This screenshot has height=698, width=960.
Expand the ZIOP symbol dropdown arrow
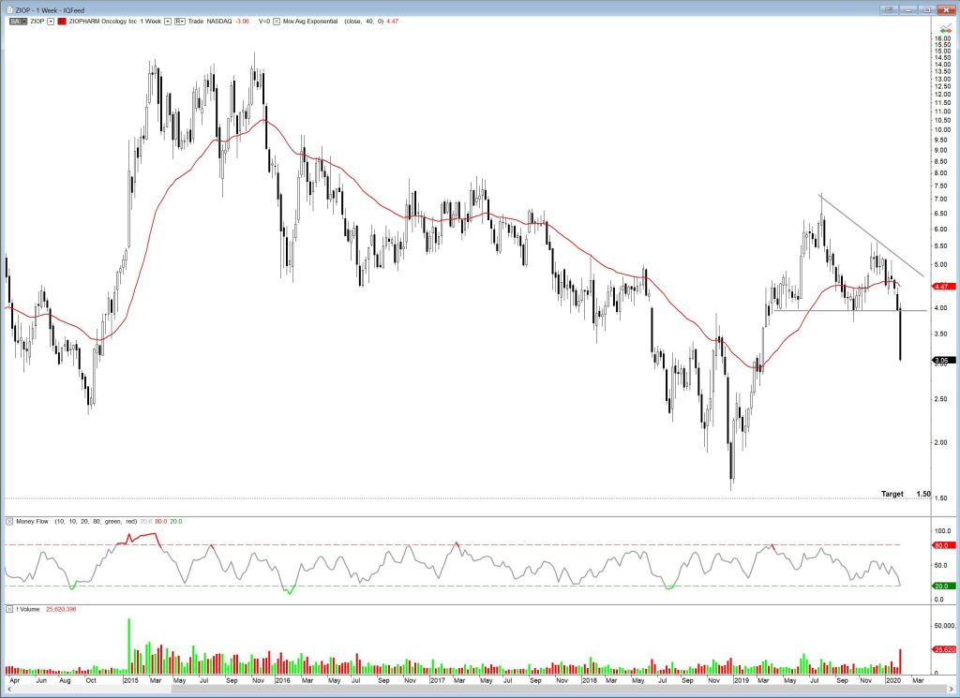(51, 20)
